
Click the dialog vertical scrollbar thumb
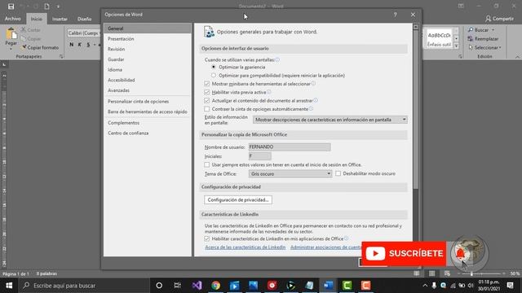click(x=415, y=110)
